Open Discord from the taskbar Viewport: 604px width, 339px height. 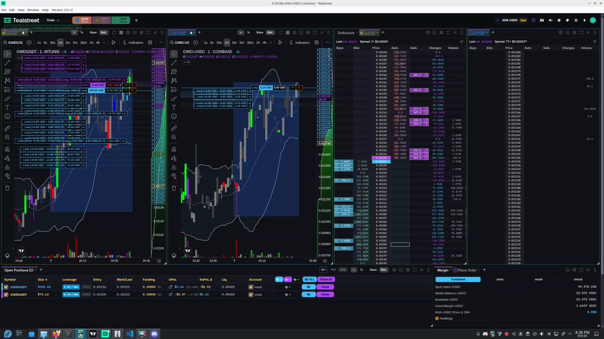154,333
